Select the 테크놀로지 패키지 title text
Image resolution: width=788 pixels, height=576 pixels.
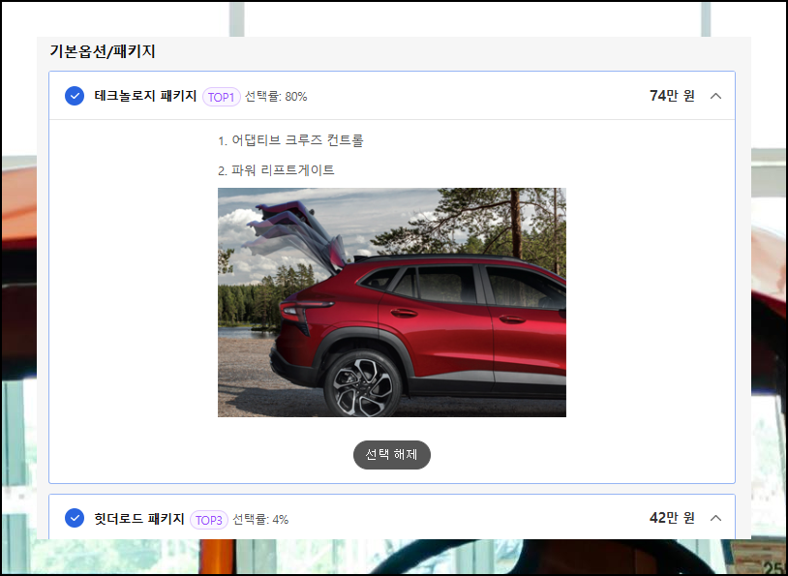point(145,96)
